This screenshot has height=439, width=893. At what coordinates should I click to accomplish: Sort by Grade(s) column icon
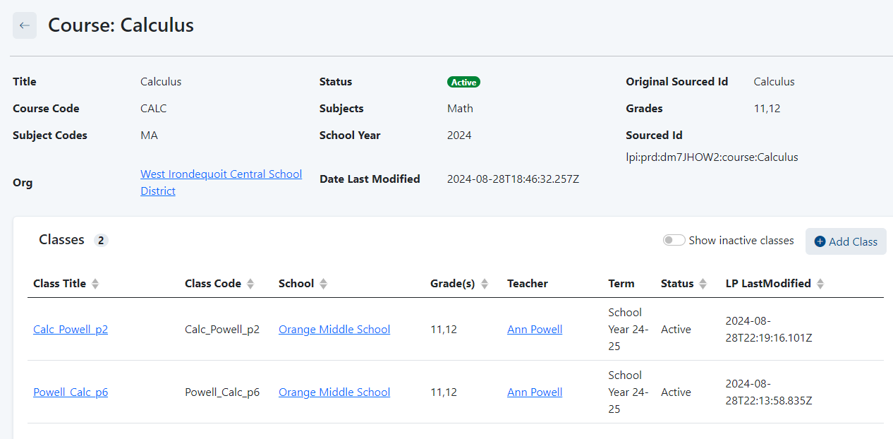[x=485, y=284]
